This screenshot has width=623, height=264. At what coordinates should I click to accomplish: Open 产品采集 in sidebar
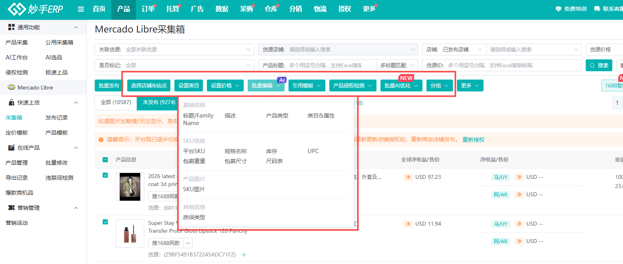(x=17, y=42)
